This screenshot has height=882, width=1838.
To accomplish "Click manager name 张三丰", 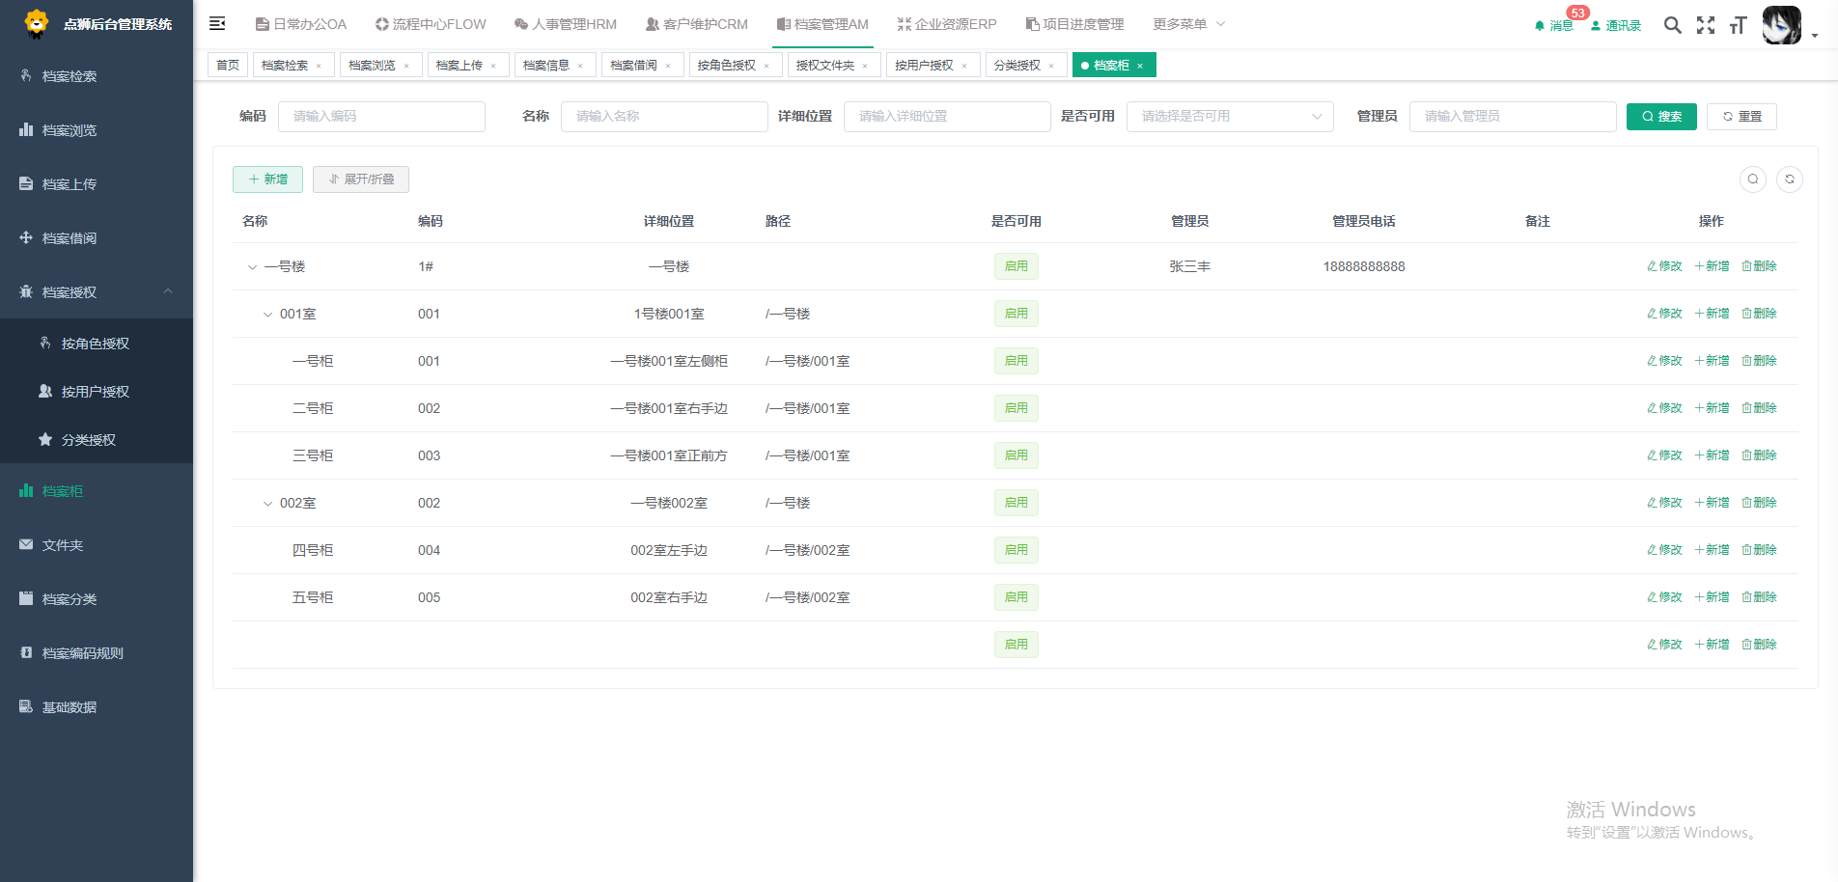I will tap(1190, 266).
